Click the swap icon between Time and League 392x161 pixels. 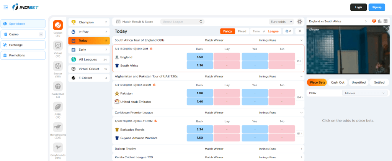click(264, 31)
